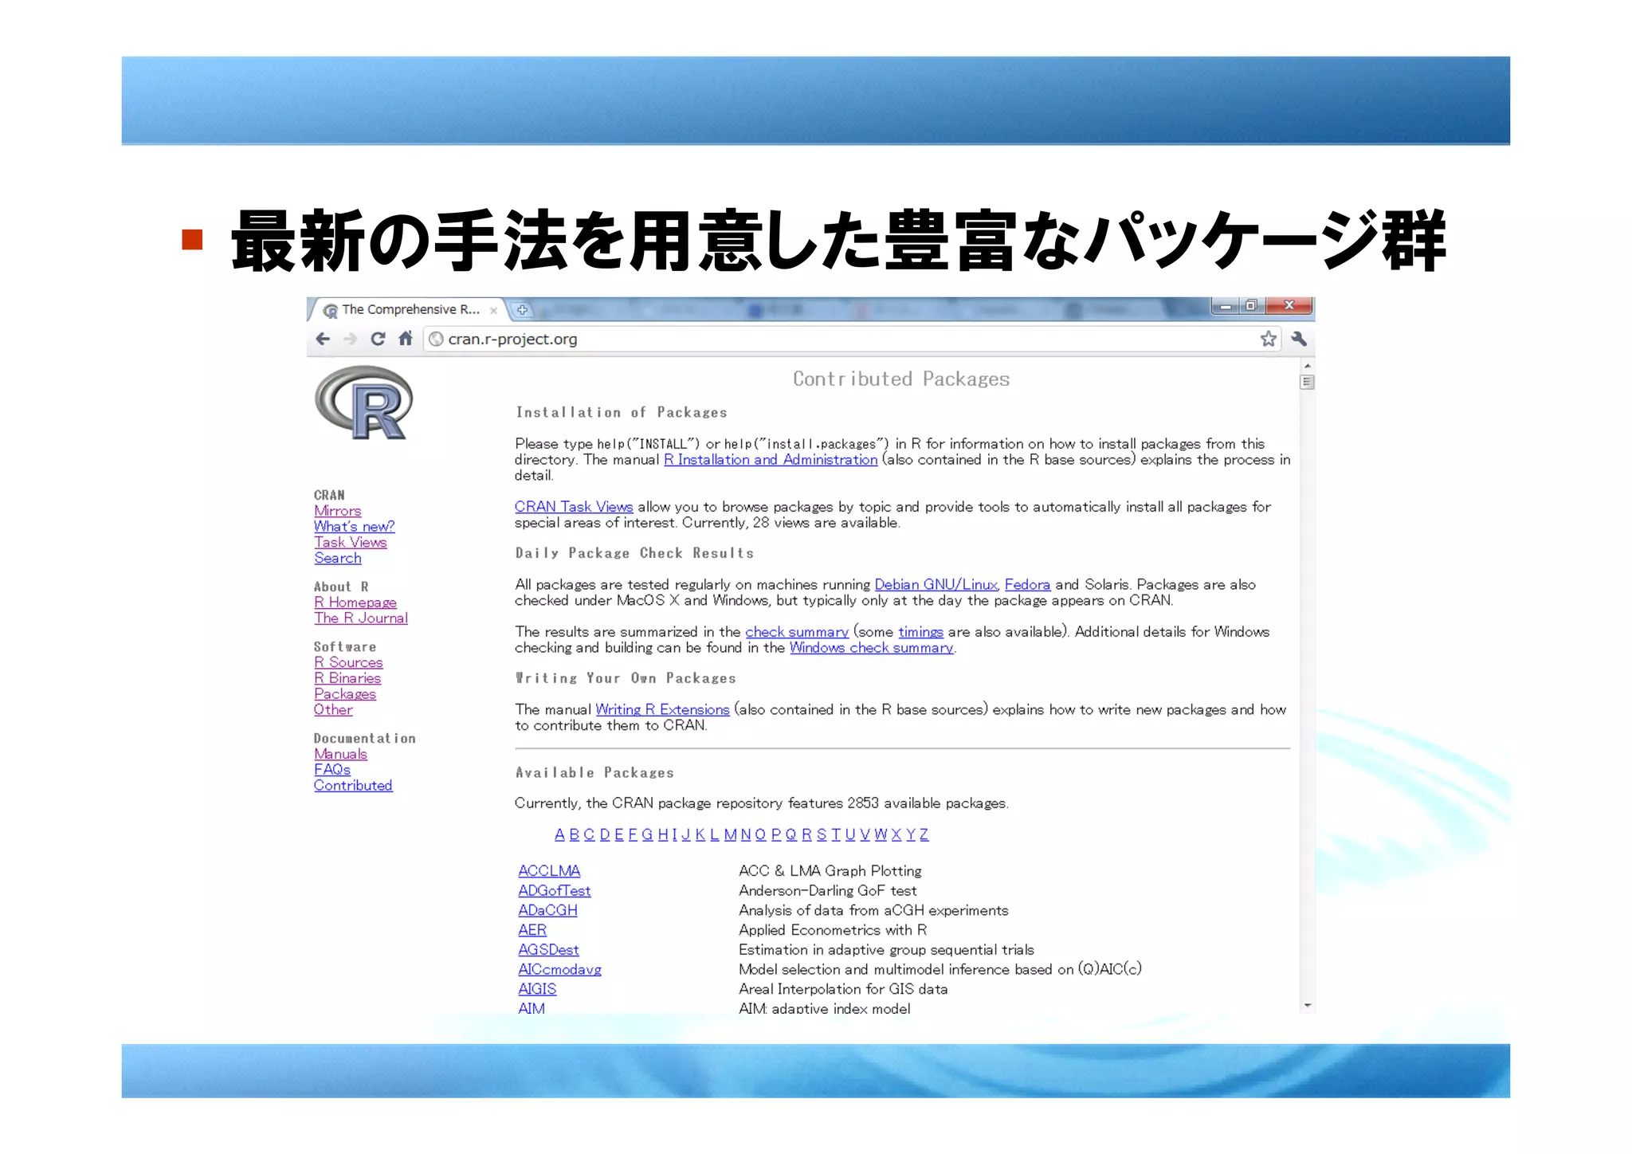This screenshot has height=1154, width=1632.
Task: Open Writing R Extensions manual
Action: [662, 710]
